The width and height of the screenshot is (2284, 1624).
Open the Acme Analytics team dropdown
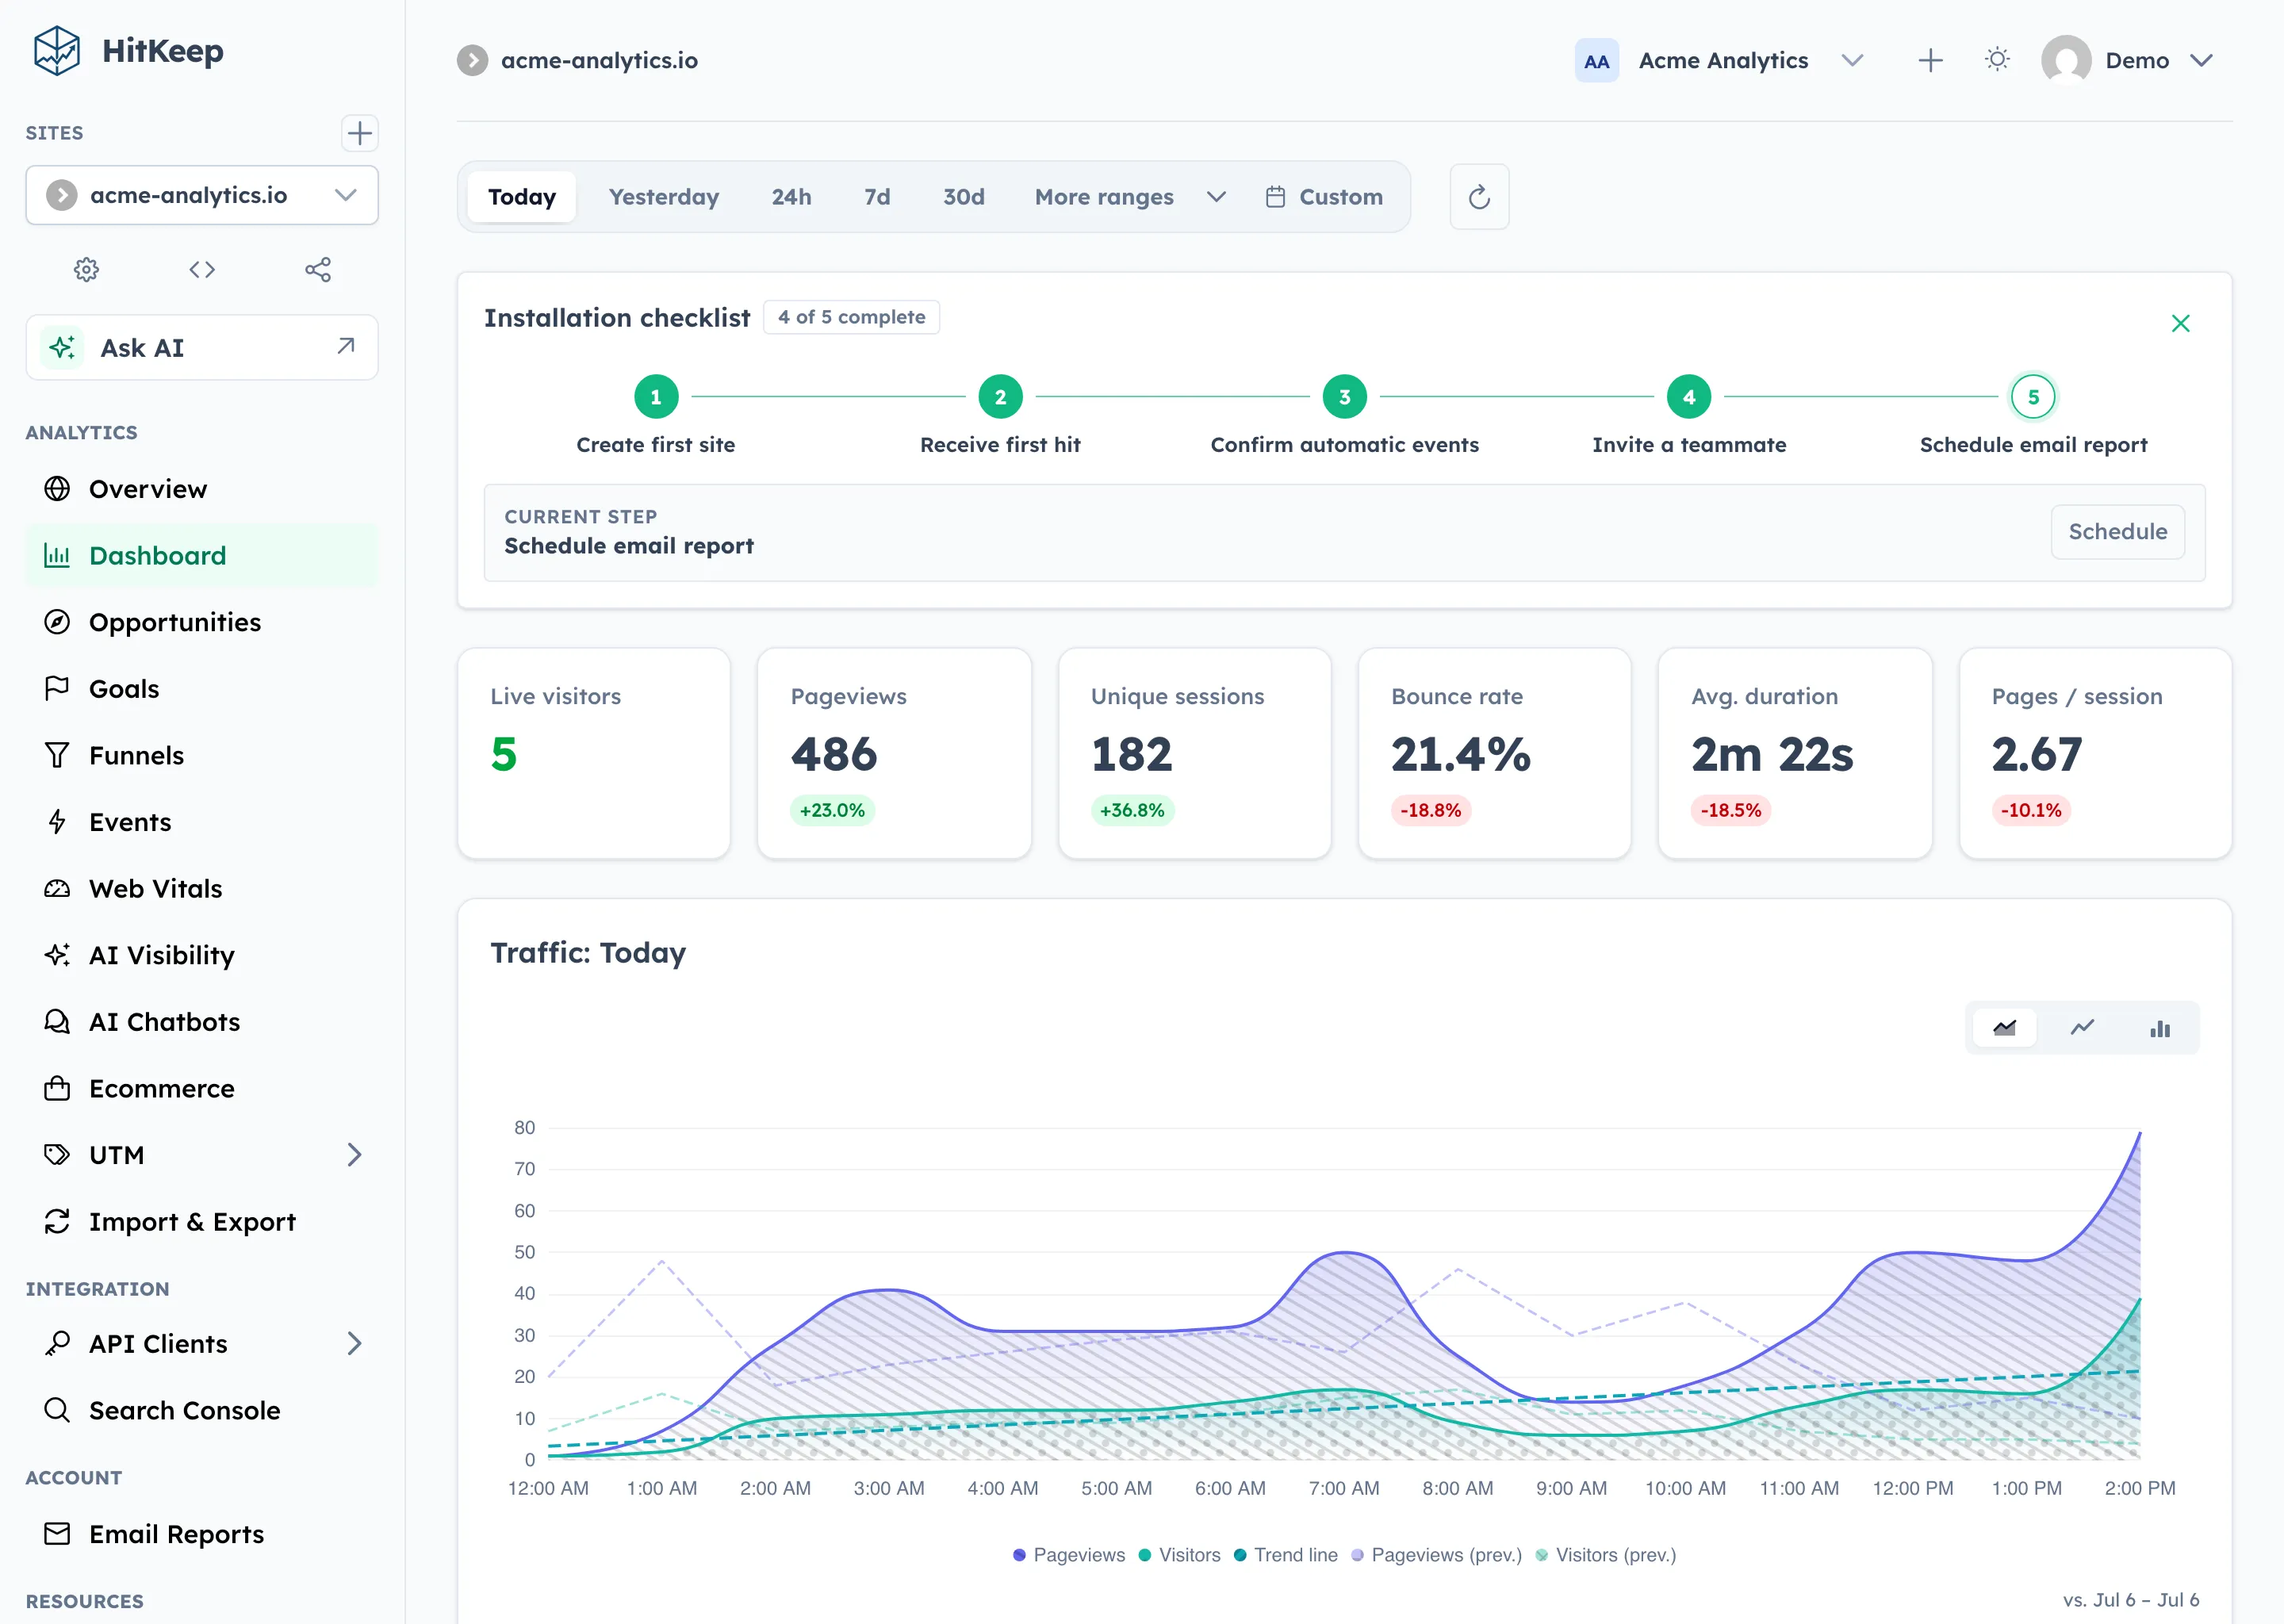(1720, 61)
